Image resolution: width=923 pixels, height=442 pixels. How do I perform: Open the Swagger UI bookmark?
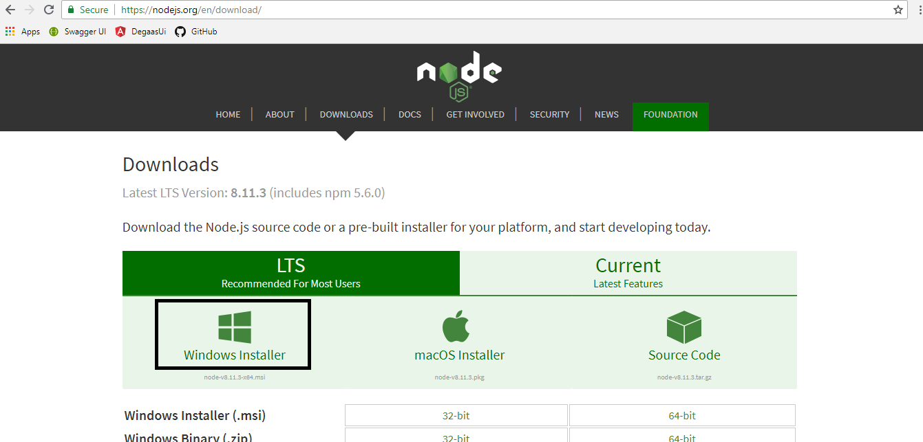(78, 32)
